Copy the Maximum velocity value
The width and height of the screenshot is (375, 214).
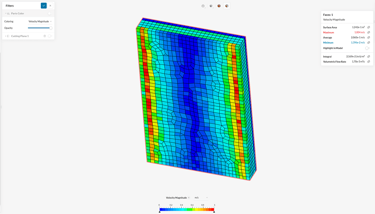tap(368, 32)
